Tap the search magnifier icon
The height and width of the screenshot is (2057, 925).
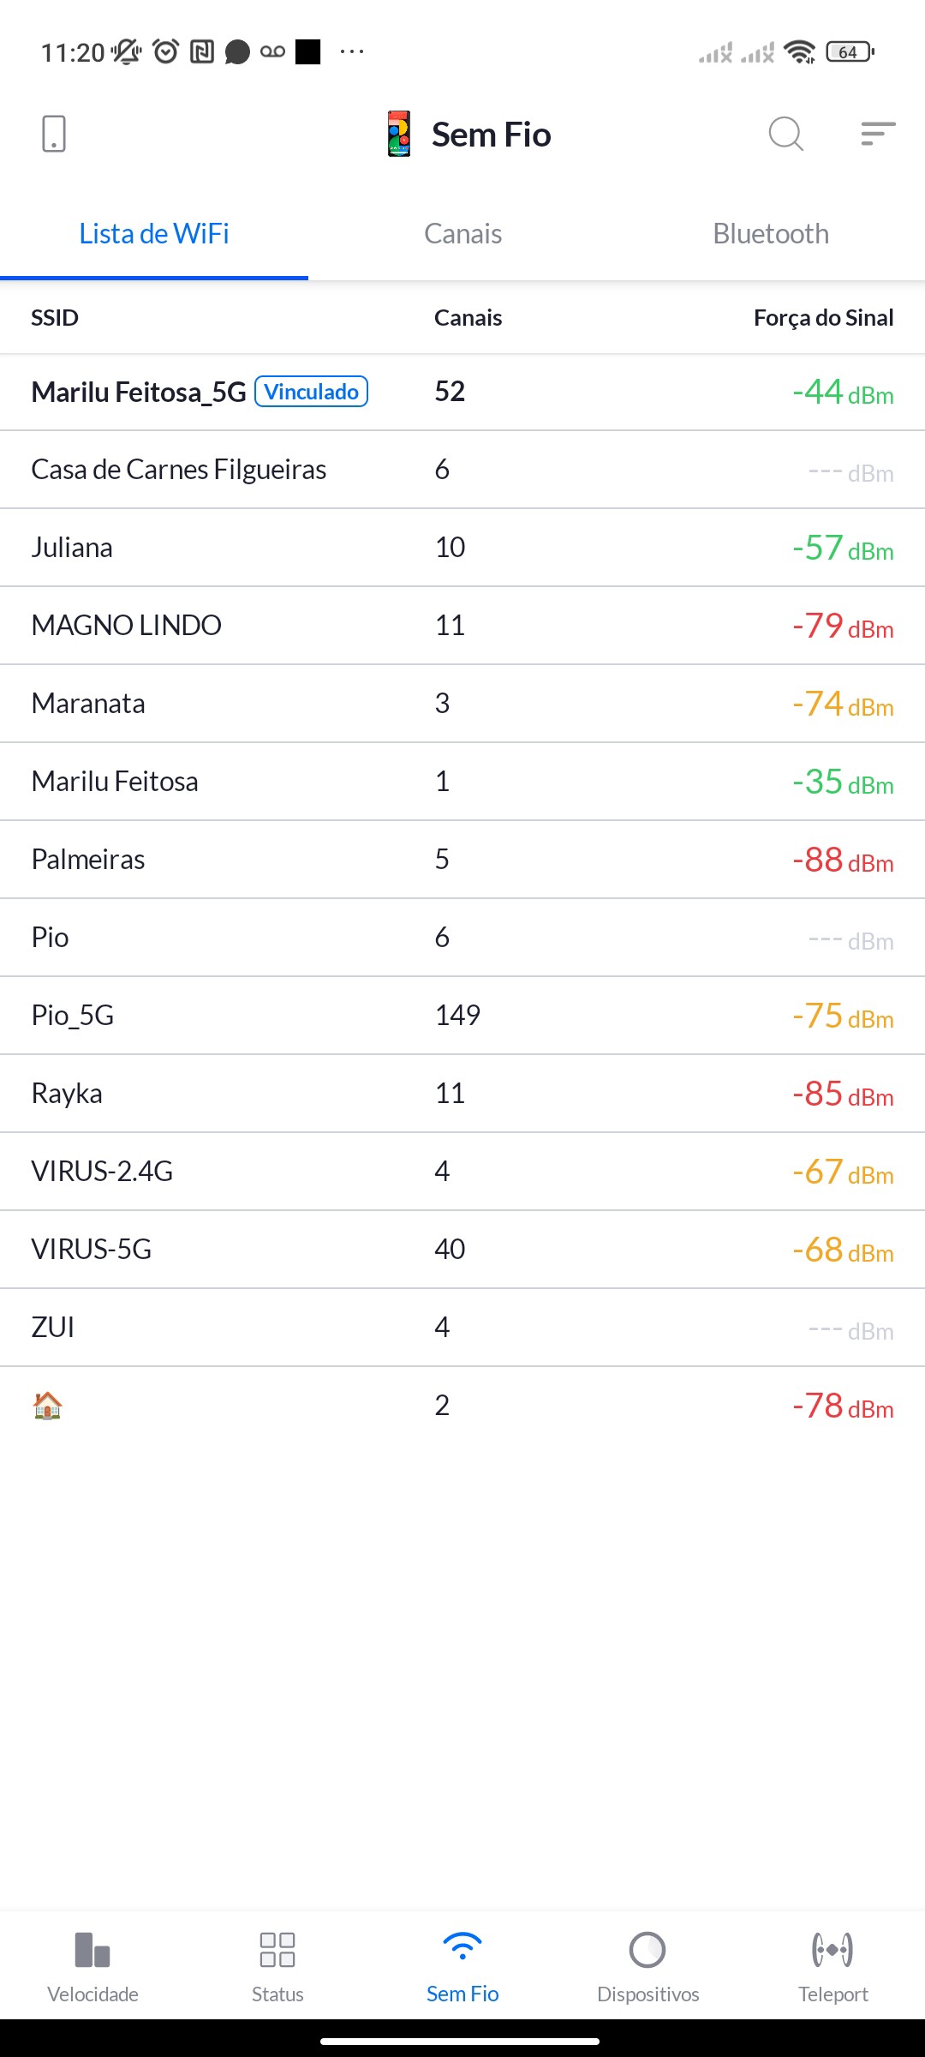(785, 135)
